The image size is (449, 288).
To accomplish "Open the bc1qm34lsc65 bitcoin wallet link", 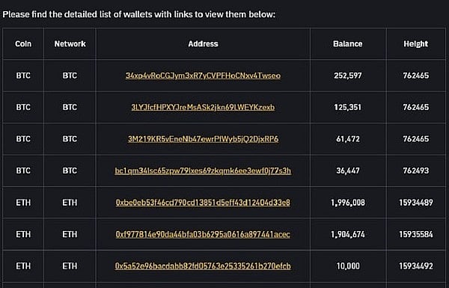I will [x=203, y=171].
